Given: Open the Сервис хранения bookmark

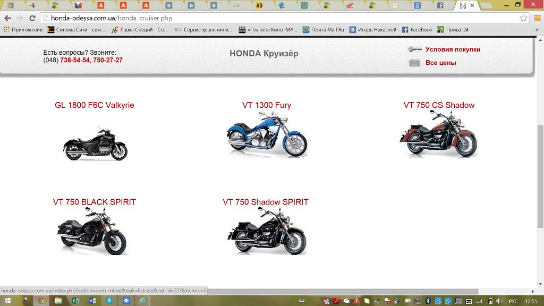Looking at the screenshot, I should 203,30.
